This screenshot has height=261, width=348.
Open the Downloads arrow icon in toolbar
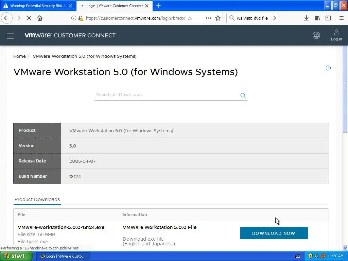click(x=306, y=18)
